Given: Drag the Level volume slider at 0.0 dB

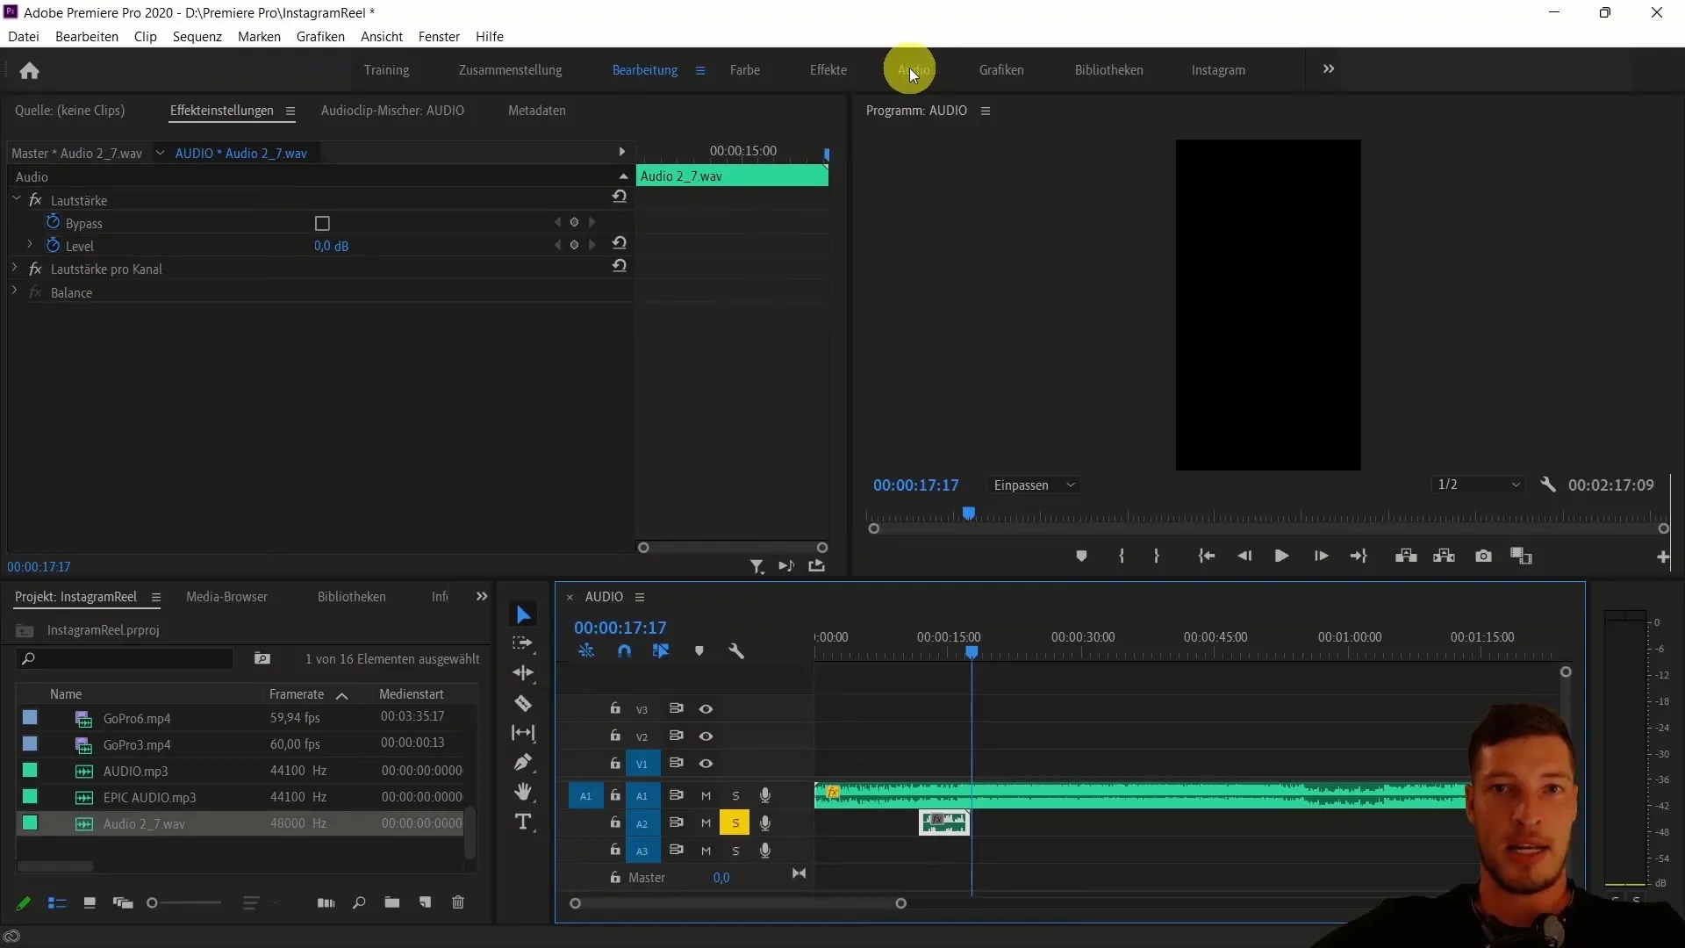Looking at the screenshot, I should pyautogui.click(x=331, y=244).
